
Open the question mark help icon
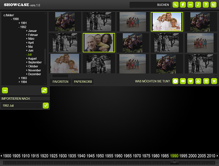206,5
